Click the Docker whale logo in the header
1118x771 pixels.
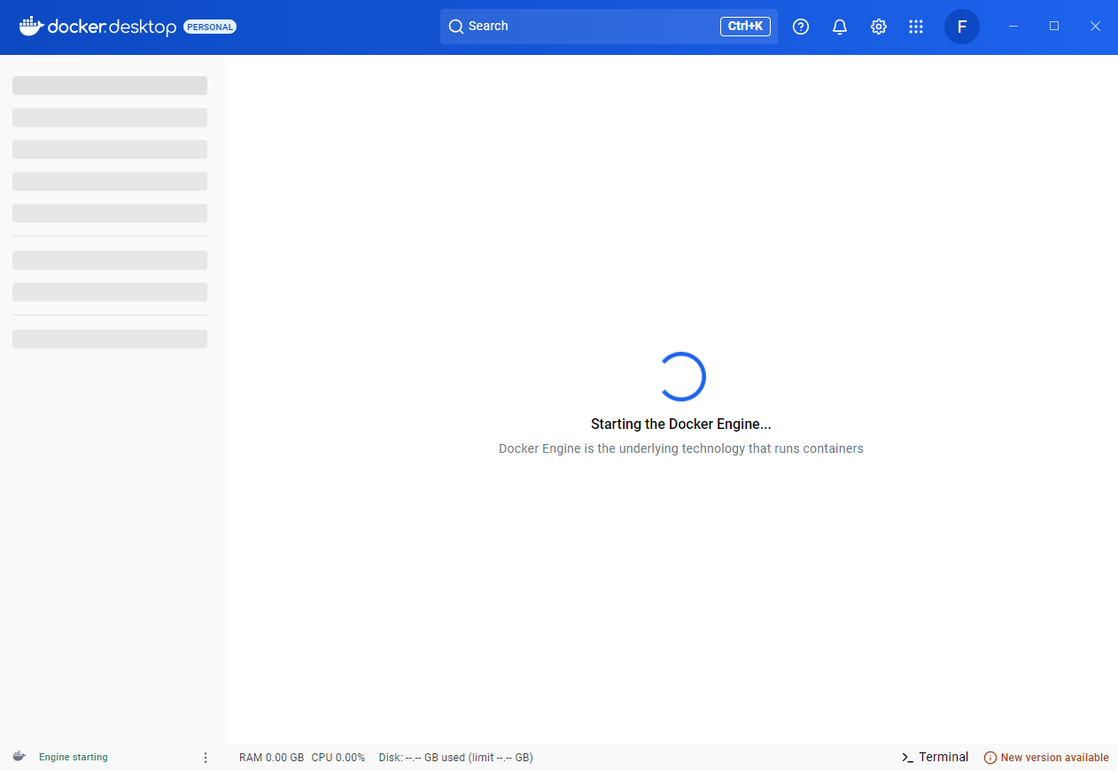click(x=30, y=26)
